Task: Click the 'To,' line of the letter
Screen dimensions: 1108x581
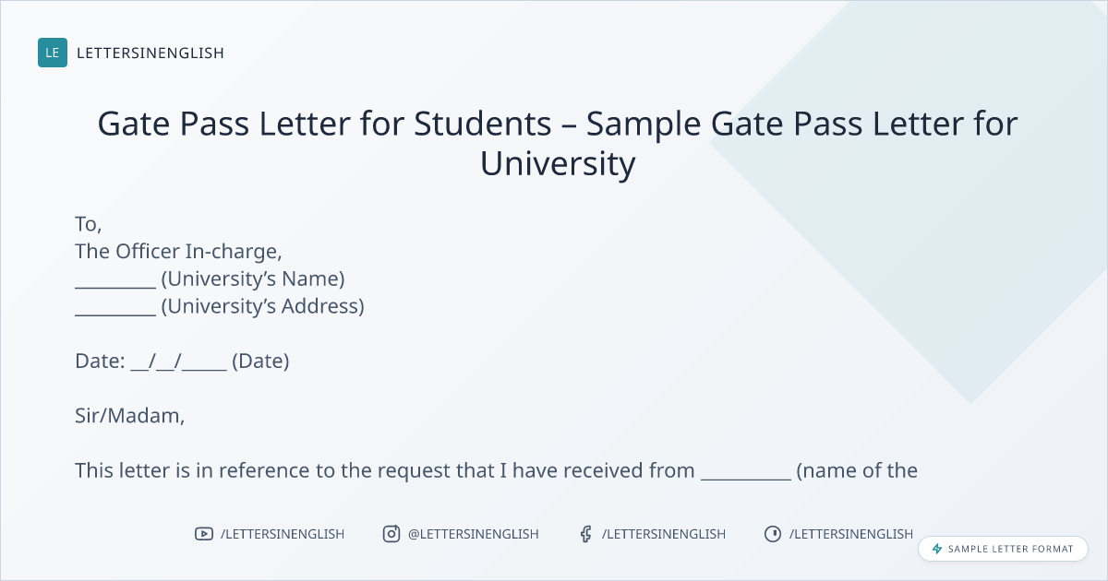Action: point(89,223)
